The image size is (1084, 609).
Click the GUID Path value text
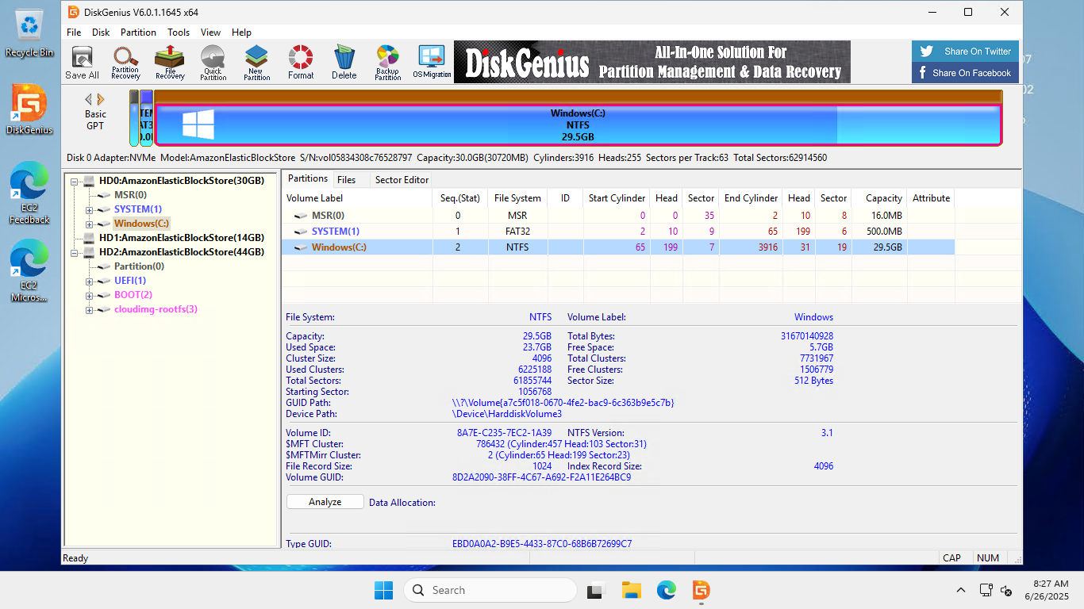coord(563,403)
